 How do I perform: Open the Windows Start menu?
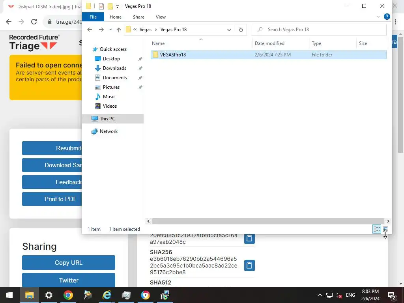(9, 295)
